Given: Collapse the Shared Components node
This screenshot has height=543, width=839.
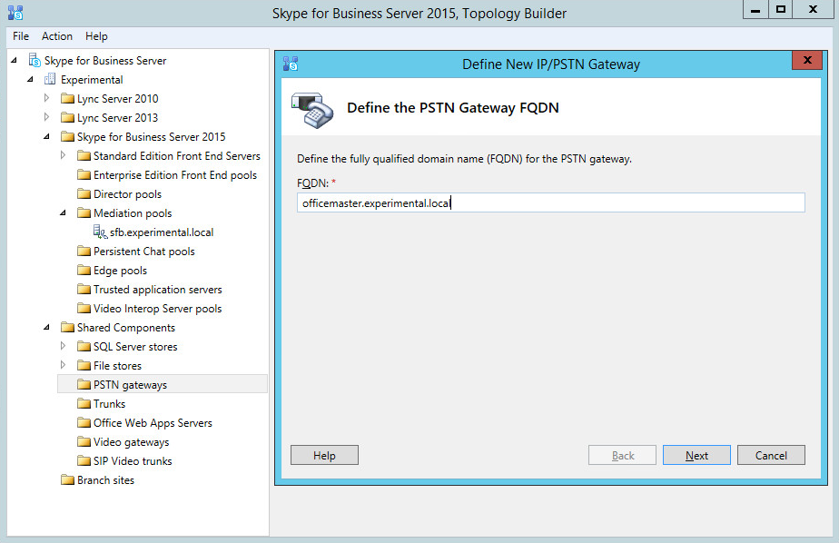Looking at the screenshot, I should point(46,328).
